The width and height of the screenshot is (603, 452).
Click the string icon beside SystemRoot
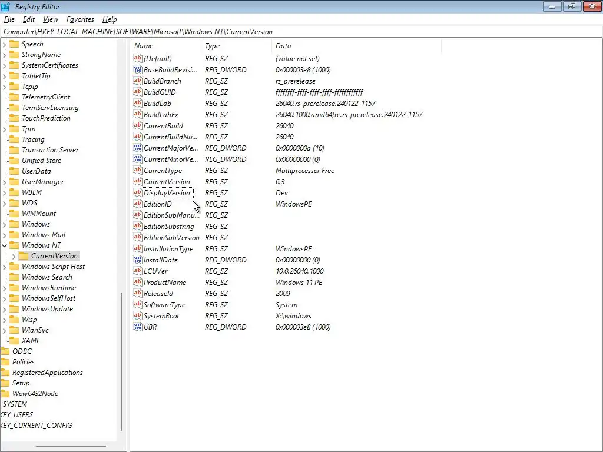[x=138, y=315]
